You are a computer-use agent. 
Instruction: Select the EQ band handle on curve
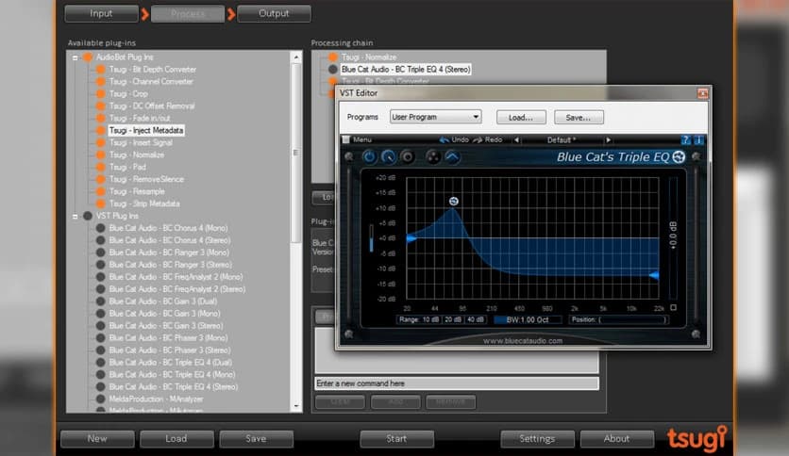tap(453, 201)
